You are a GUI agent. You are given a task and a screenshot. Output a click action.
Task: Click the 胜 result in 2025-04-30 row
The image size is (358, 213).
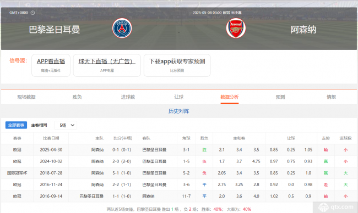click(204, 150)
